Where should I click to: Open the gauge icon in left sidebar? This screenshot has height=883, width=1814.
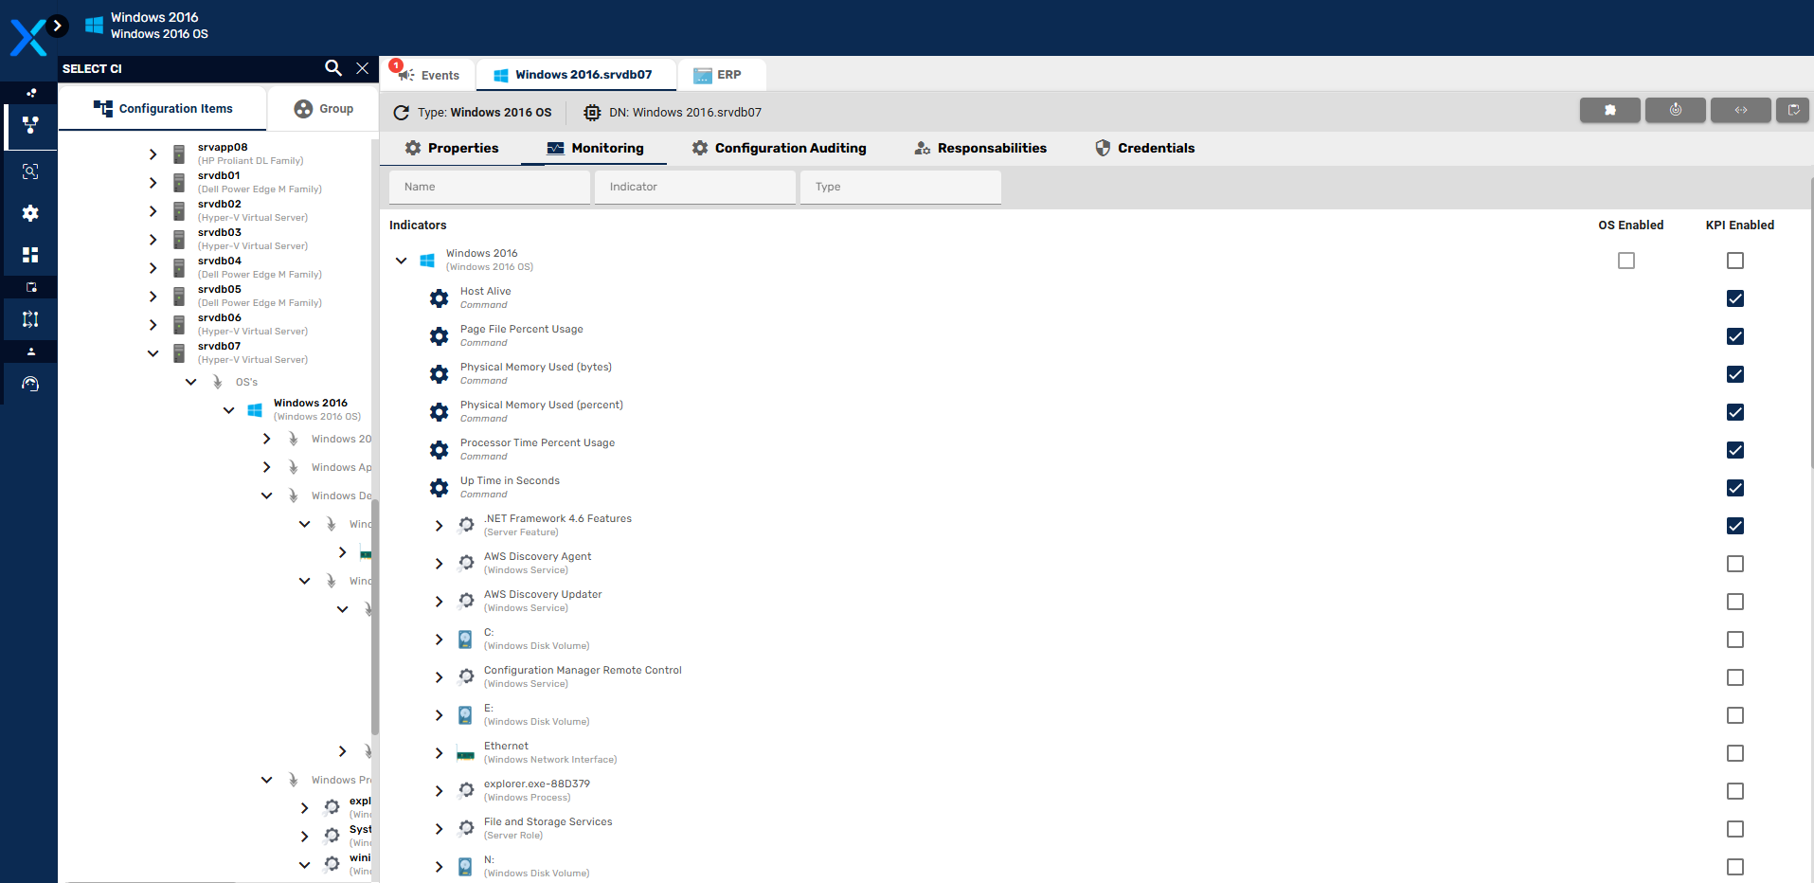30,384
